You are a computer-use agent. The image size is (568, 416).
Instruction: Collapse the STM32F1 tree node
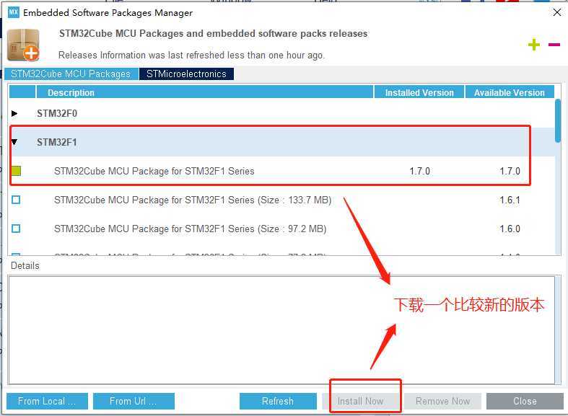point(14,142)
